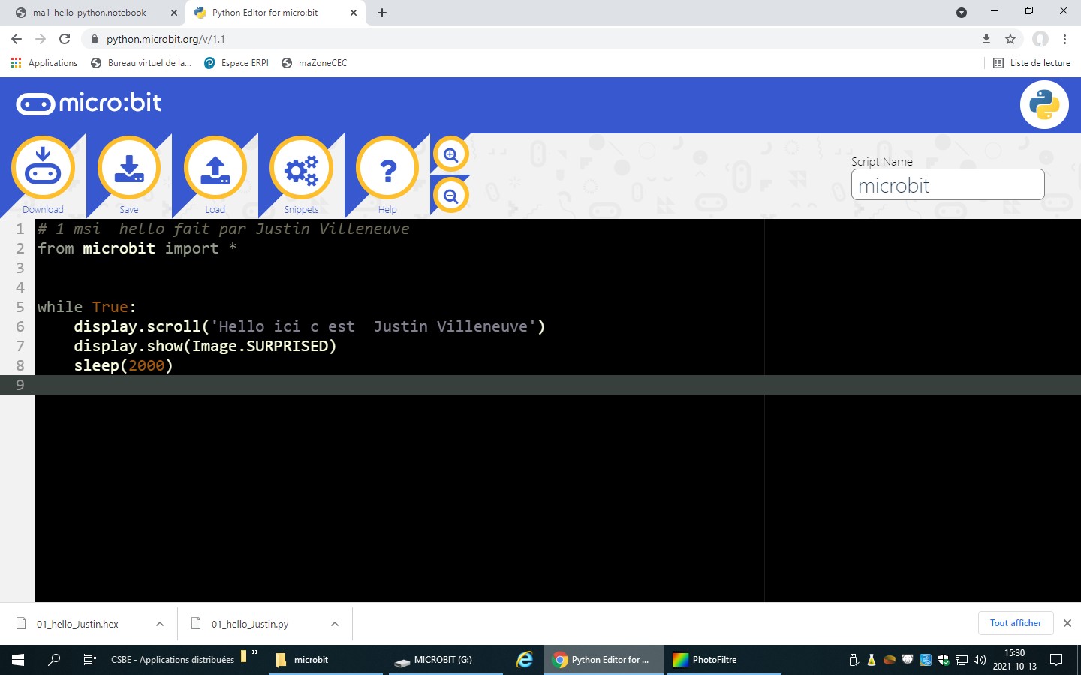Click on sleep(2000) line
This screenshot has width=1081, height=675.
point(123,365)
